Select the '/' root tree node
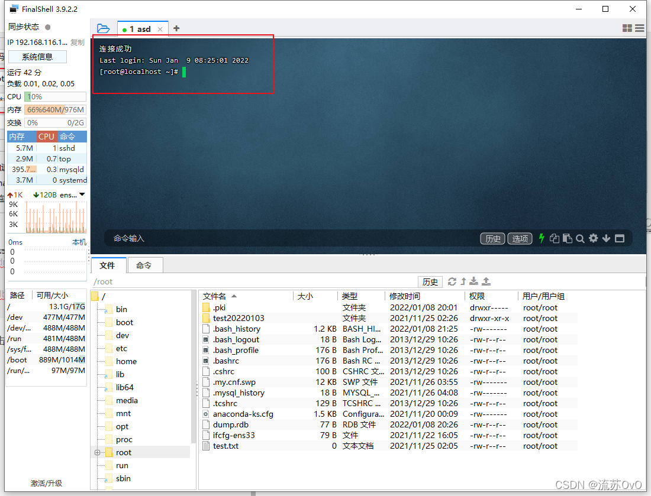Image resolution: width=651 pixels, height=496 pixels. click(x=104, y=296)
